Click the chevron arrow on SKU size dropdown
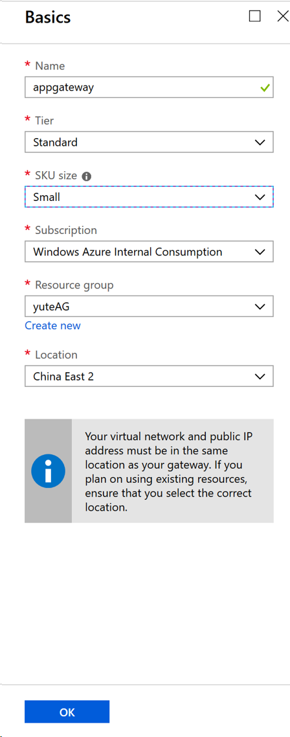Screen dimensions: 290x737 pos(260,198)
